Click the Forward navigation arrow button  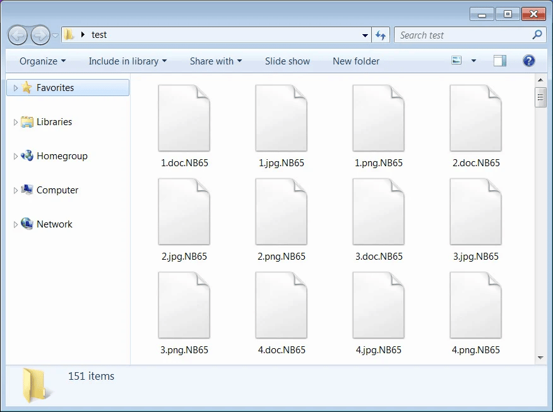click(40, 35)
